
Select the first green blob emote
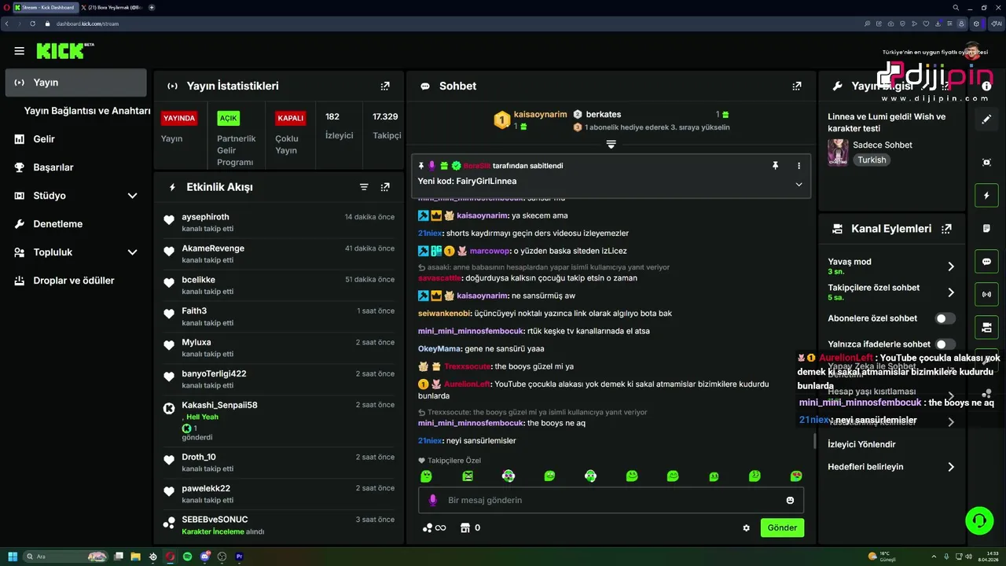pos(426,476)
